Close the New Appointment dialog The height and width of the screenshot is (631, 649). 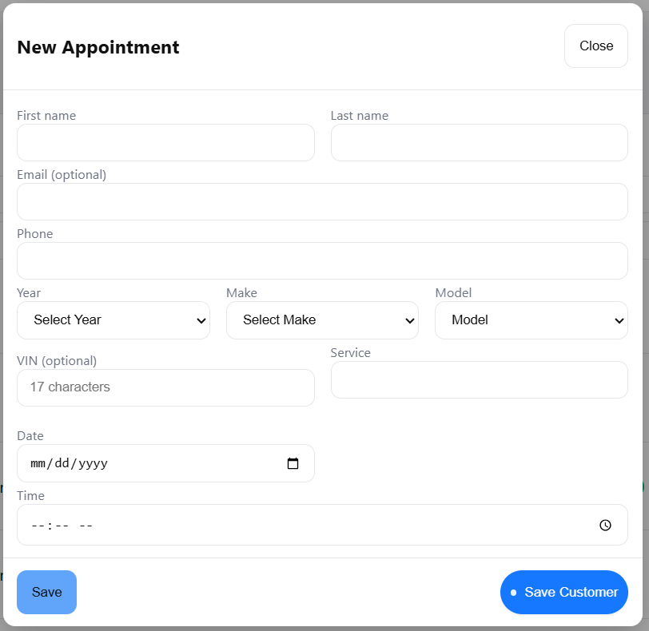(595, 46)
